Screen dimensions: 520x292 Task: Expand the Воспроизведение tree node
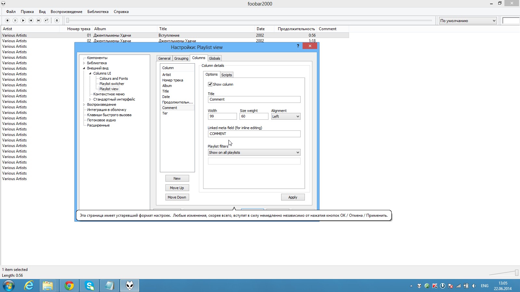84,104
